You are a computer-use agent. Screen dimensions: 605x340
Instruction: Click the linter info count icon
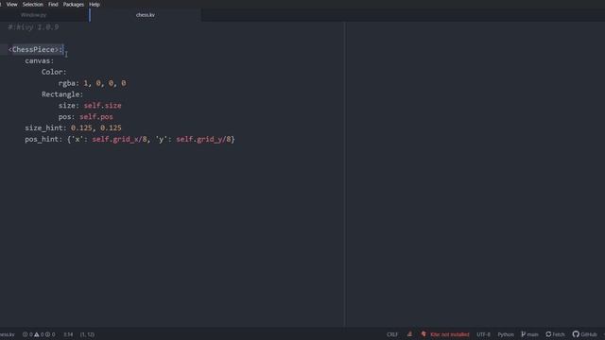[47, 334]
